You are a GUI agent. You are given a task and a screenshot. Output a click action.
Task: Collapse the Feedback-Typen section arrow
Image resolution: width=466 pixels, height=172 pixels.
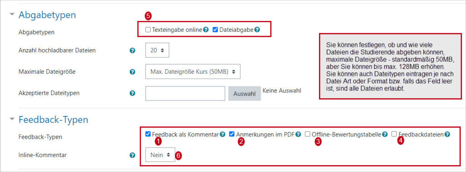12,119
